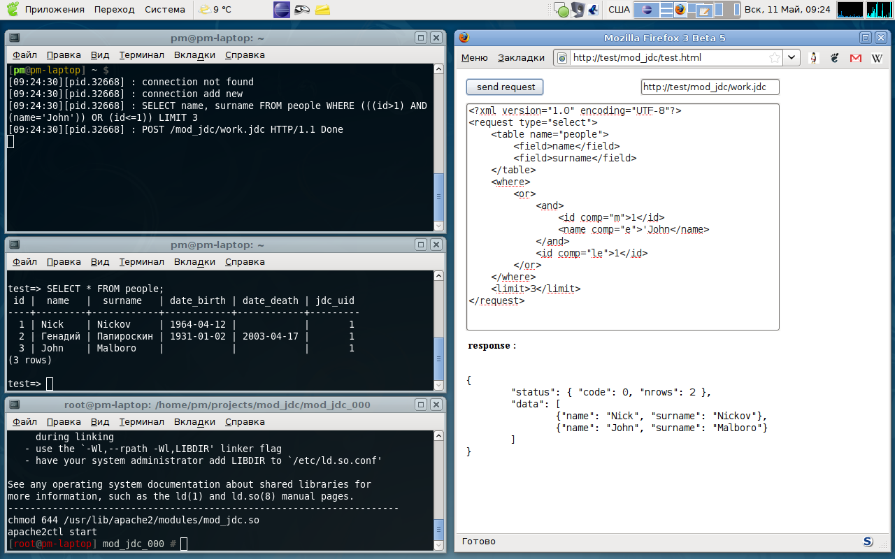Open Справка menu in root terminal
895x559 pixels.
[245, 422]
